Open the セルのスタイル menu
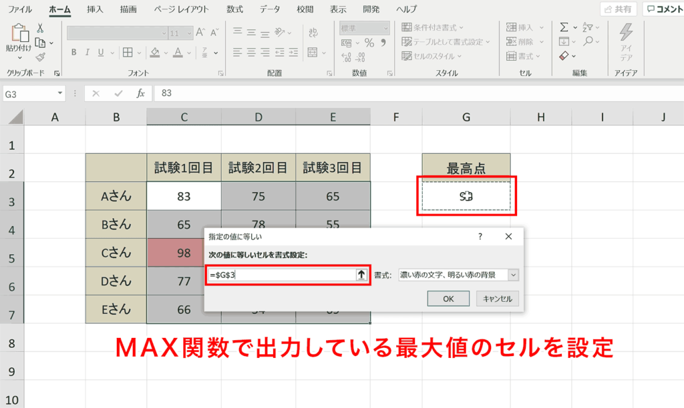 (432, 56)
